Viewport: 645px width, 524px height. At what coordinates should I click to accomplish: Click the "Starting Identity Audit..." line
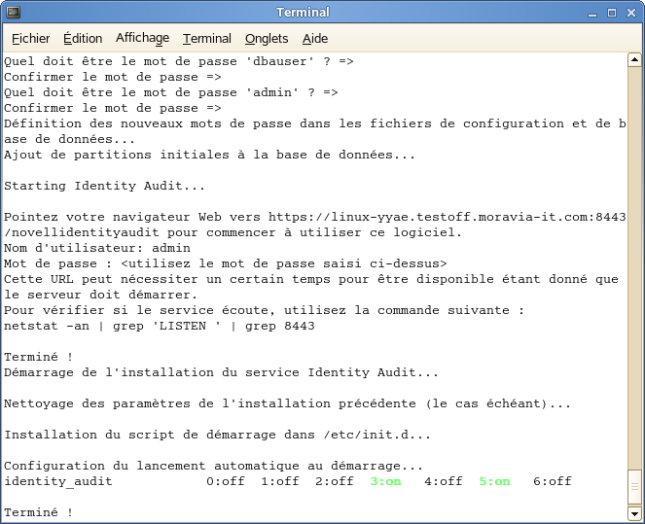(105, 186)
